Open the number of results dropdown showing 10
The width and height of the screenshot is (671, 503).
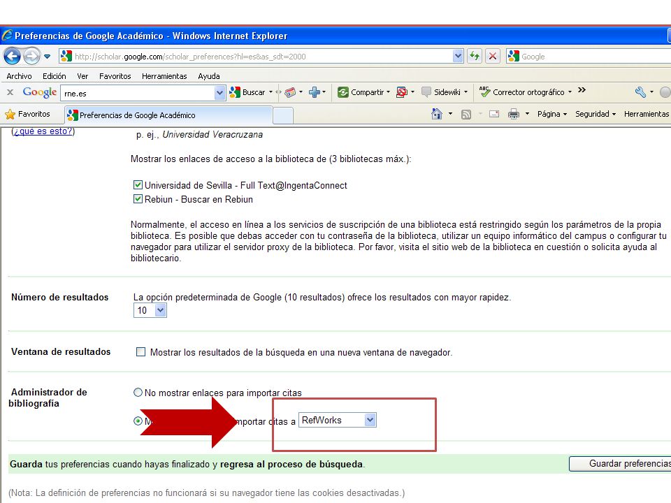150,310
